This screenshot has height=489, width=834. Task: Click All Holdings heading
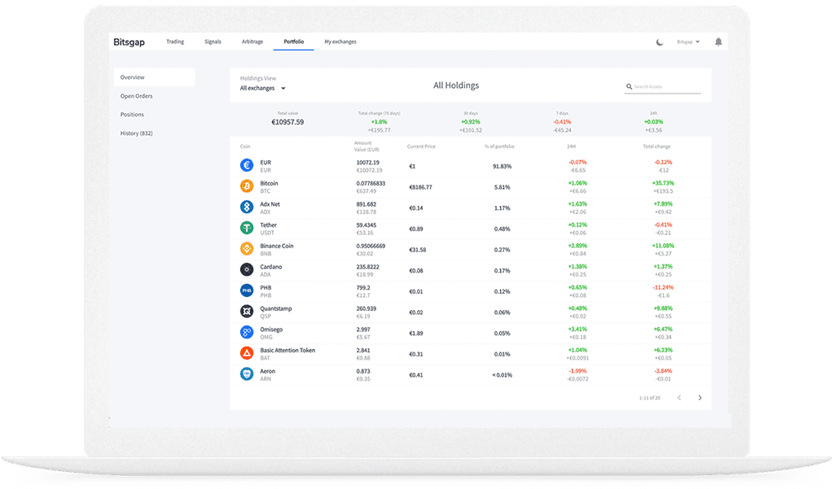(456, 85)
